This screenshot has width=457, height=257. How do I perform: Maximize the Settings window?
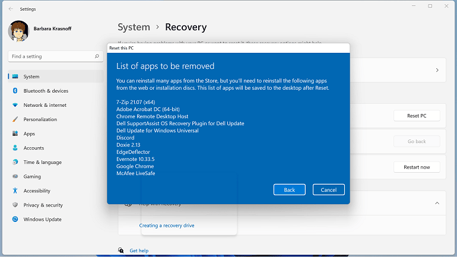[x=430, y=6]
